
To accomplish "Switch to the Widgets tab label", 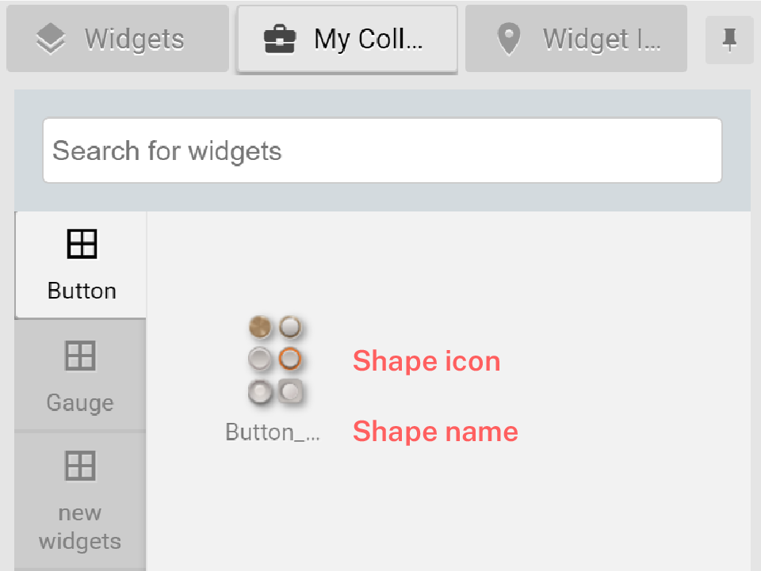I will click(x=134, y=39).
